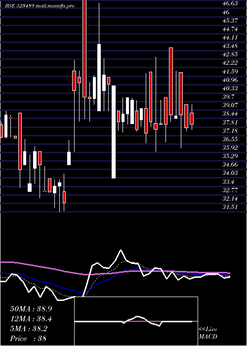Click the 35.92 price axis label

(231, 148)
